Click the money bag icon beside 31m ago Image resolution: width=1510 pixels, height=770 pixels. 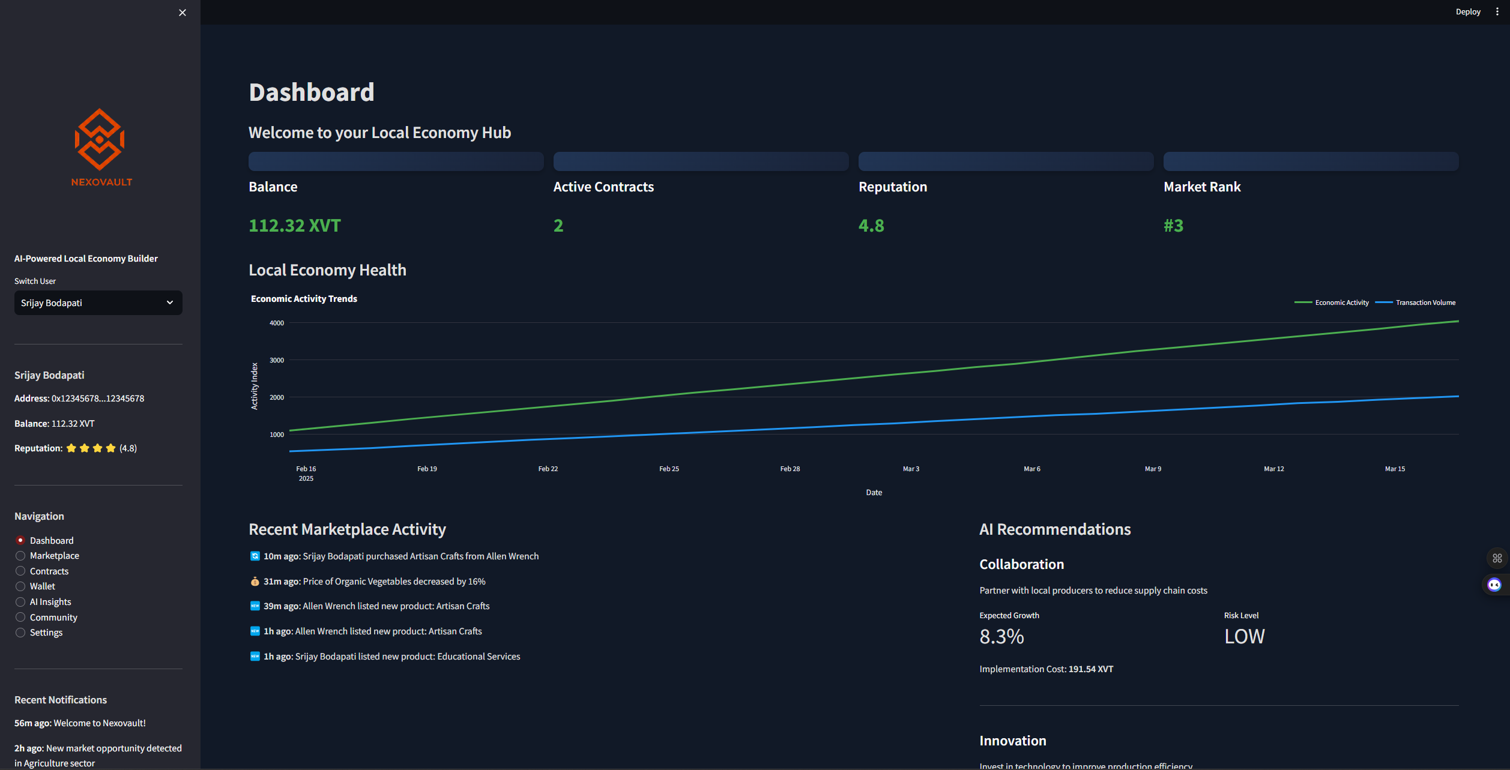click(x=255, y=582)
